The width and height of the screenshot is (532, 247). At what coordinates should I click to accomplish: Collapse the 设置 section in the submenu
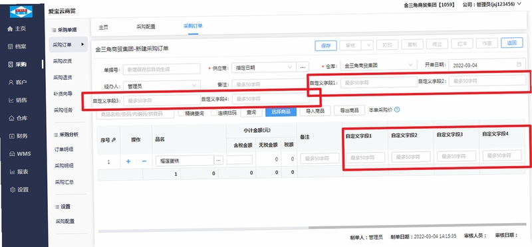coord(62,206)
